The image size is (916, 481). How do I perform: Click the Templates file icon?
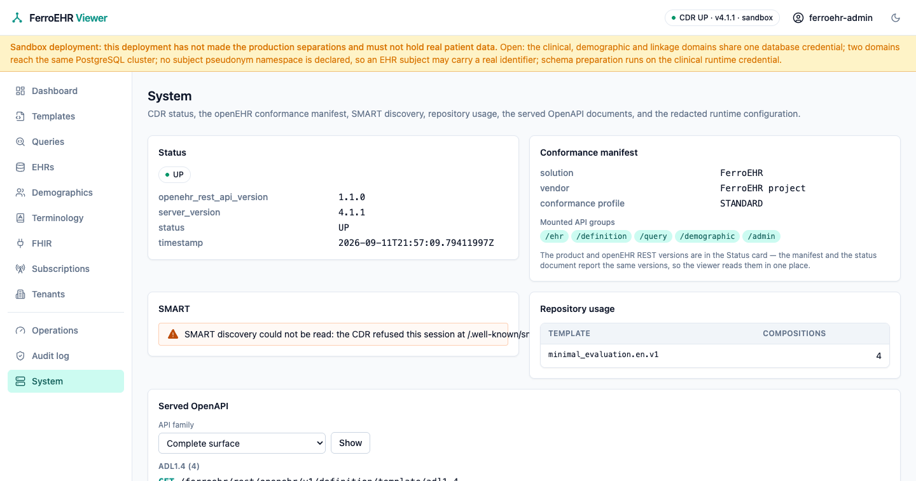click(x=20, y=116)
